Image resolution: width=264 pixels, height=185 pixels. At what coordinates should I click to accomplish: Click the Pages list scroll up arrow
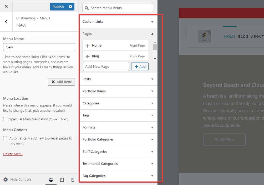point(155,42)
